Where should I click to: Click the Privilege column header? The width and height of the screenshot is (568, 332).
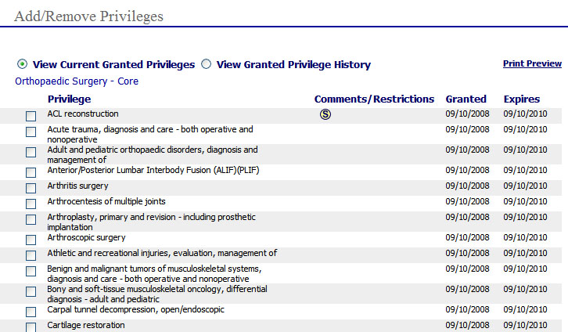tap(69, 99)
